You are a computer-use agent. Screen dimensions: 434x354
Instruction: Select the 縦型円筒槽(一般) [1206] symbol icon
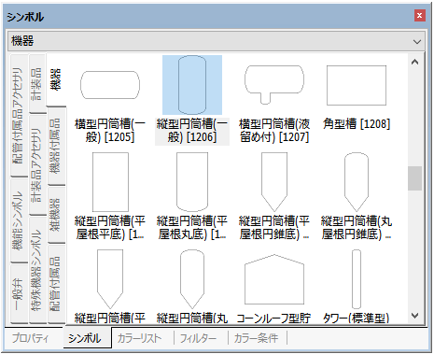(x=192, y=85)
